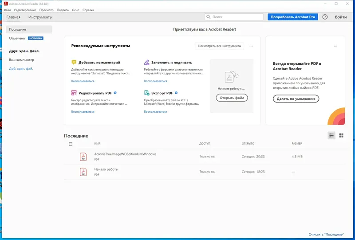Click the Добавить комментарий tool title
Image resolution: width=355 pixels, height=240 pixels.
click(x=99, y=63)
